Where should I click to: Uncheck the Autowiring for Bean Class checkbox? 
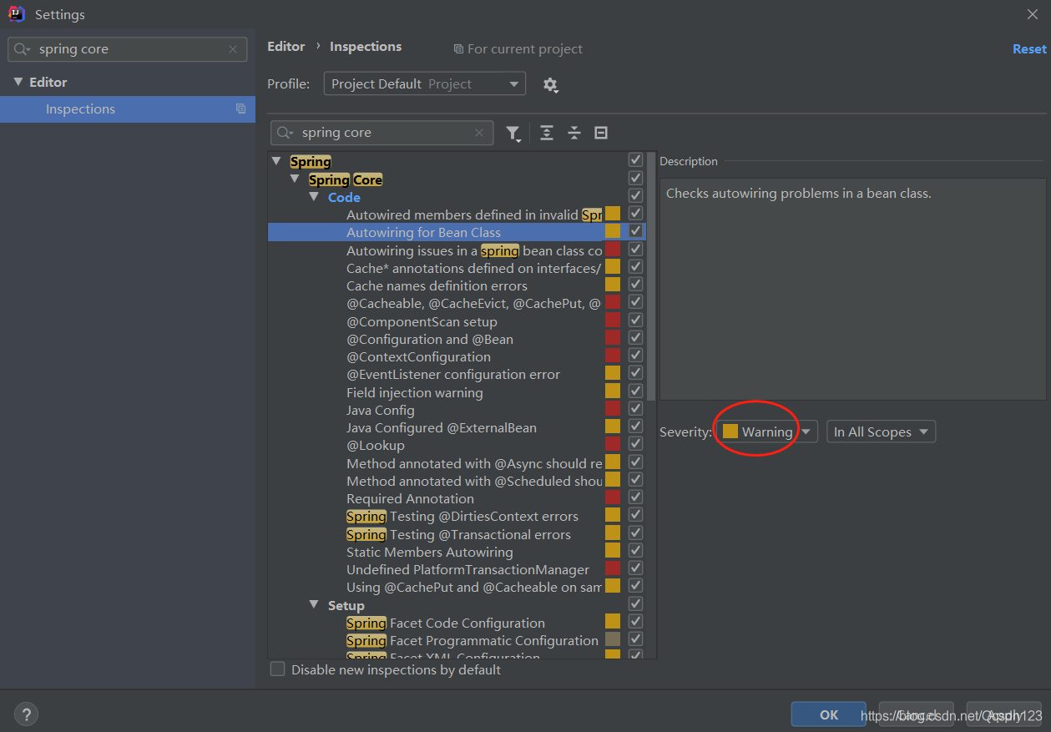click(x=635, y=231)
